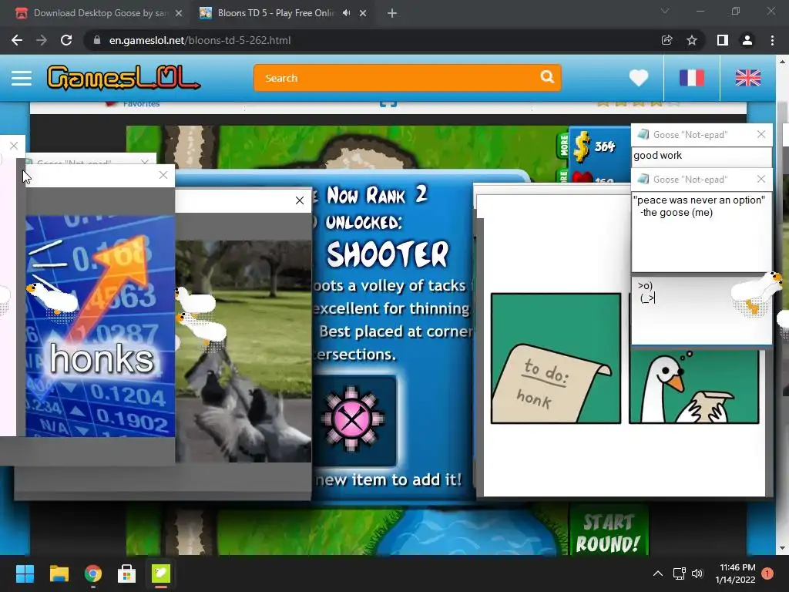
Task: Click the Favorites link under header
Action: tap(142, 104)
